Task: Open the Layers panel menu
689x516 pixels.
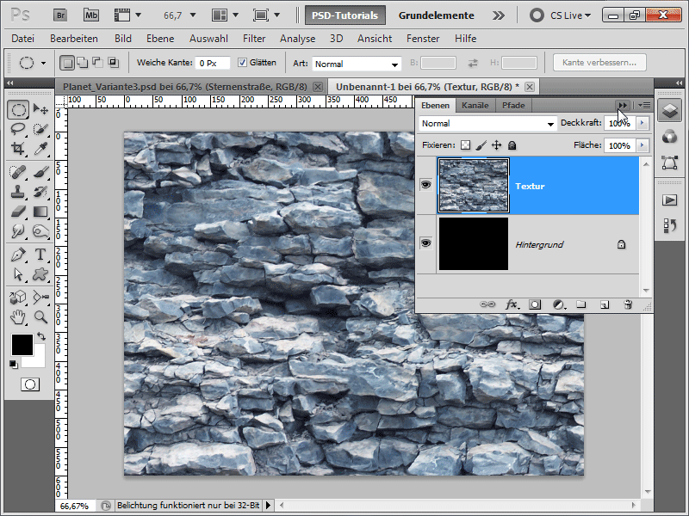Action: (644, 105)
